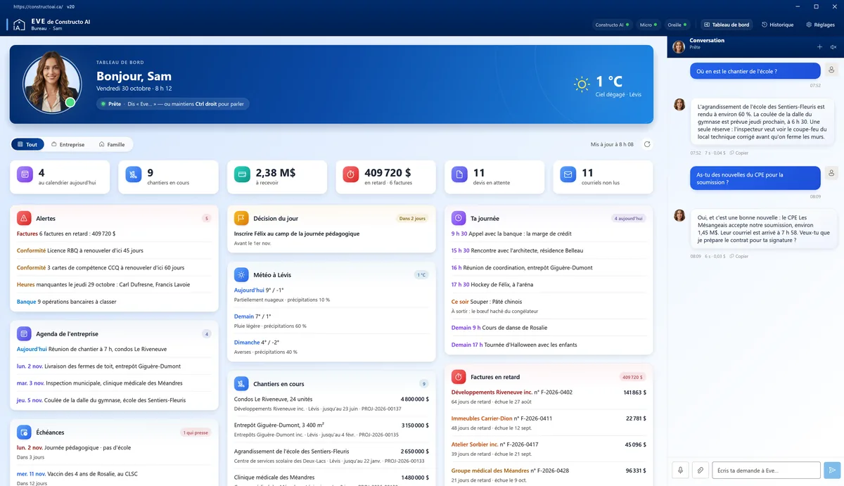Click the 'Licence RBQ à renouveler' alert

click(x=114, y=250)
